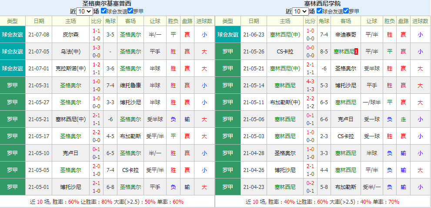Viewport: 431px width, 208px height.
Task: Click the 1-3 score for 乌法 match
Action: pyautogui.click(x=96, y=48)
